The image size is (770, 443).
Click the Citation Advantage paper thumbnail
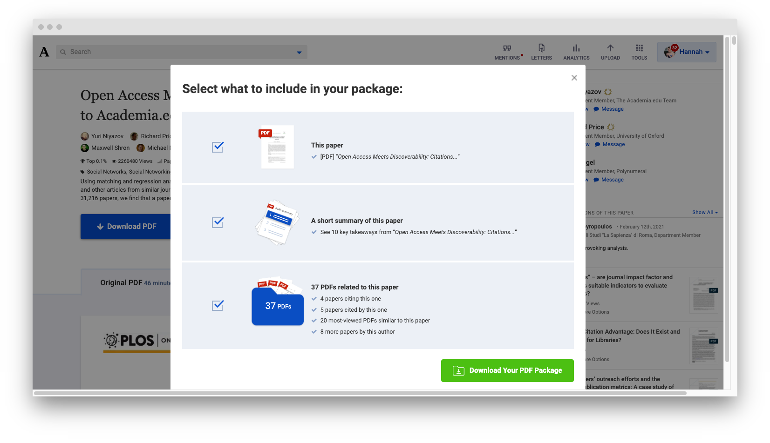click(704, 346)
